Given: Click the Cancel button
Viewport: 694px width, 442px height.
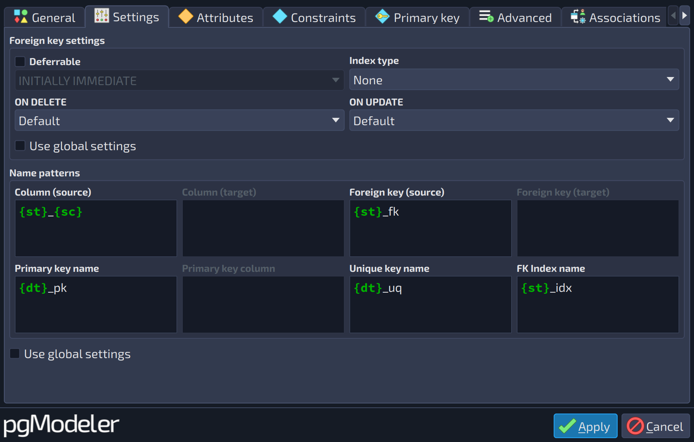Looking at the screenshot, I should [655, 426].
